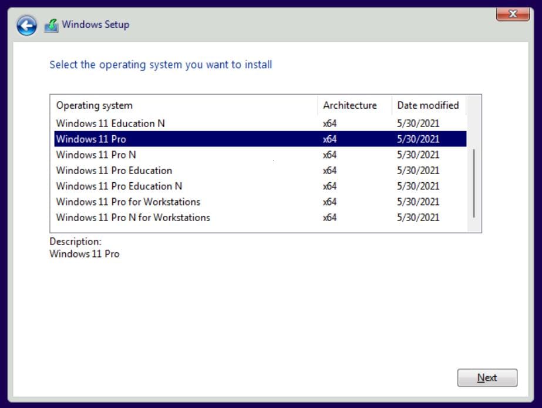Click the Windows Setup title icon
This screenshot has width=542, height=408.
click(51, 25)
